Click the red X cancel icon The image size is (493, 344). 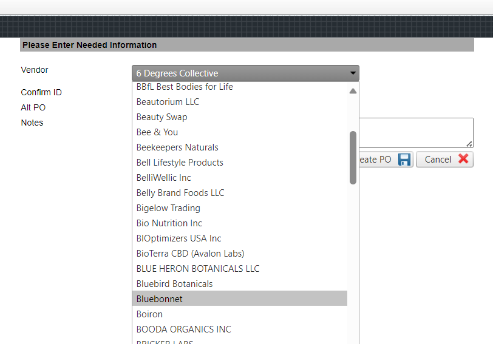pyautogui.click(x=463, y=158)
